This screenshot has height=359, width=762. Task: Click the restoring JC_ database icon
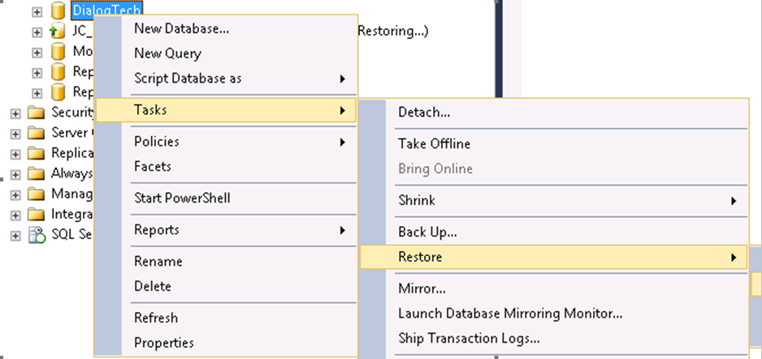coord(57,32)
